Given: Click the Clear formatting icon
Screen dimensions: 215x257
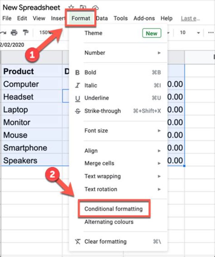Looking at the screenshot, I should pos(78,241).
